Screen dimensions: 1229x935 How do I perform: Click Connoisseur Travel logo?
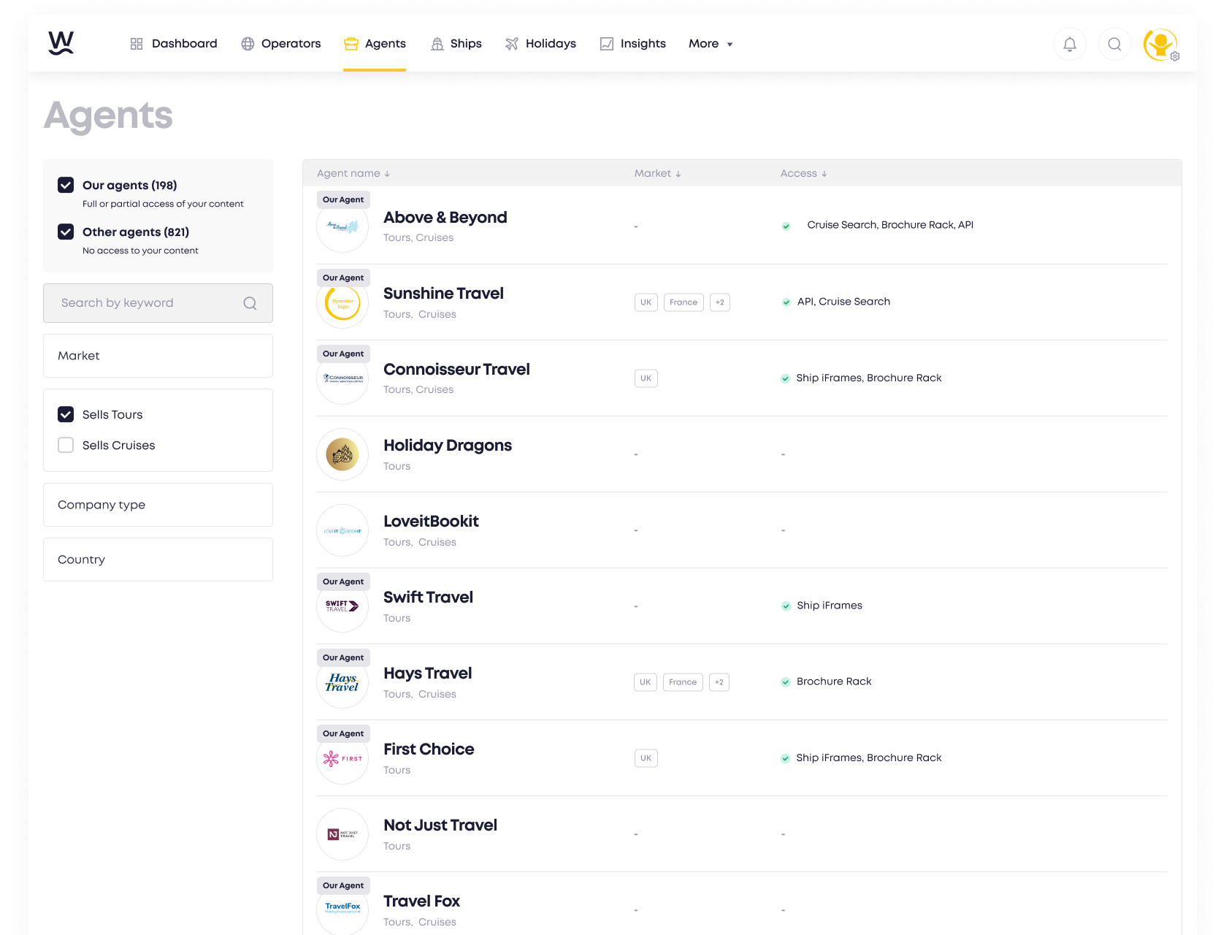pos(342,378)
